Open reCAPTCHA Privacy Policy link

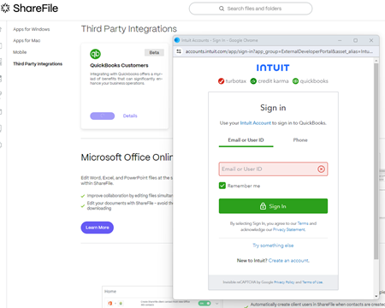(284, 282)
